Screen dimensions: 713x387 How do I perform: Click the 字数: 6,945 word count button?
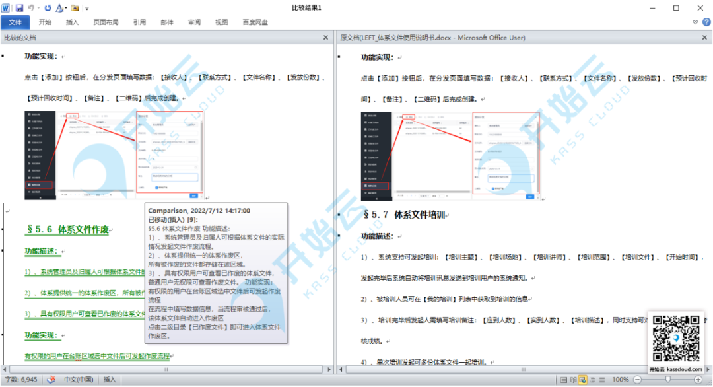pos(20,380)
